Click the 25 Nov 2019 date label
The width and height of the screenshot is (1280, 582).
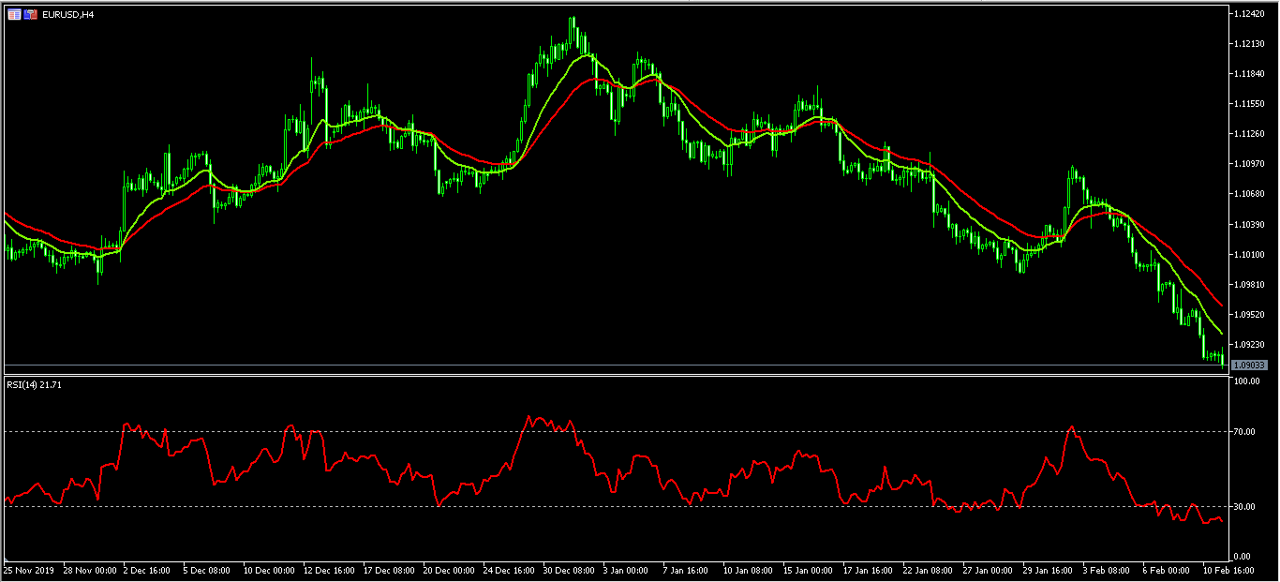tap(30, 569)
